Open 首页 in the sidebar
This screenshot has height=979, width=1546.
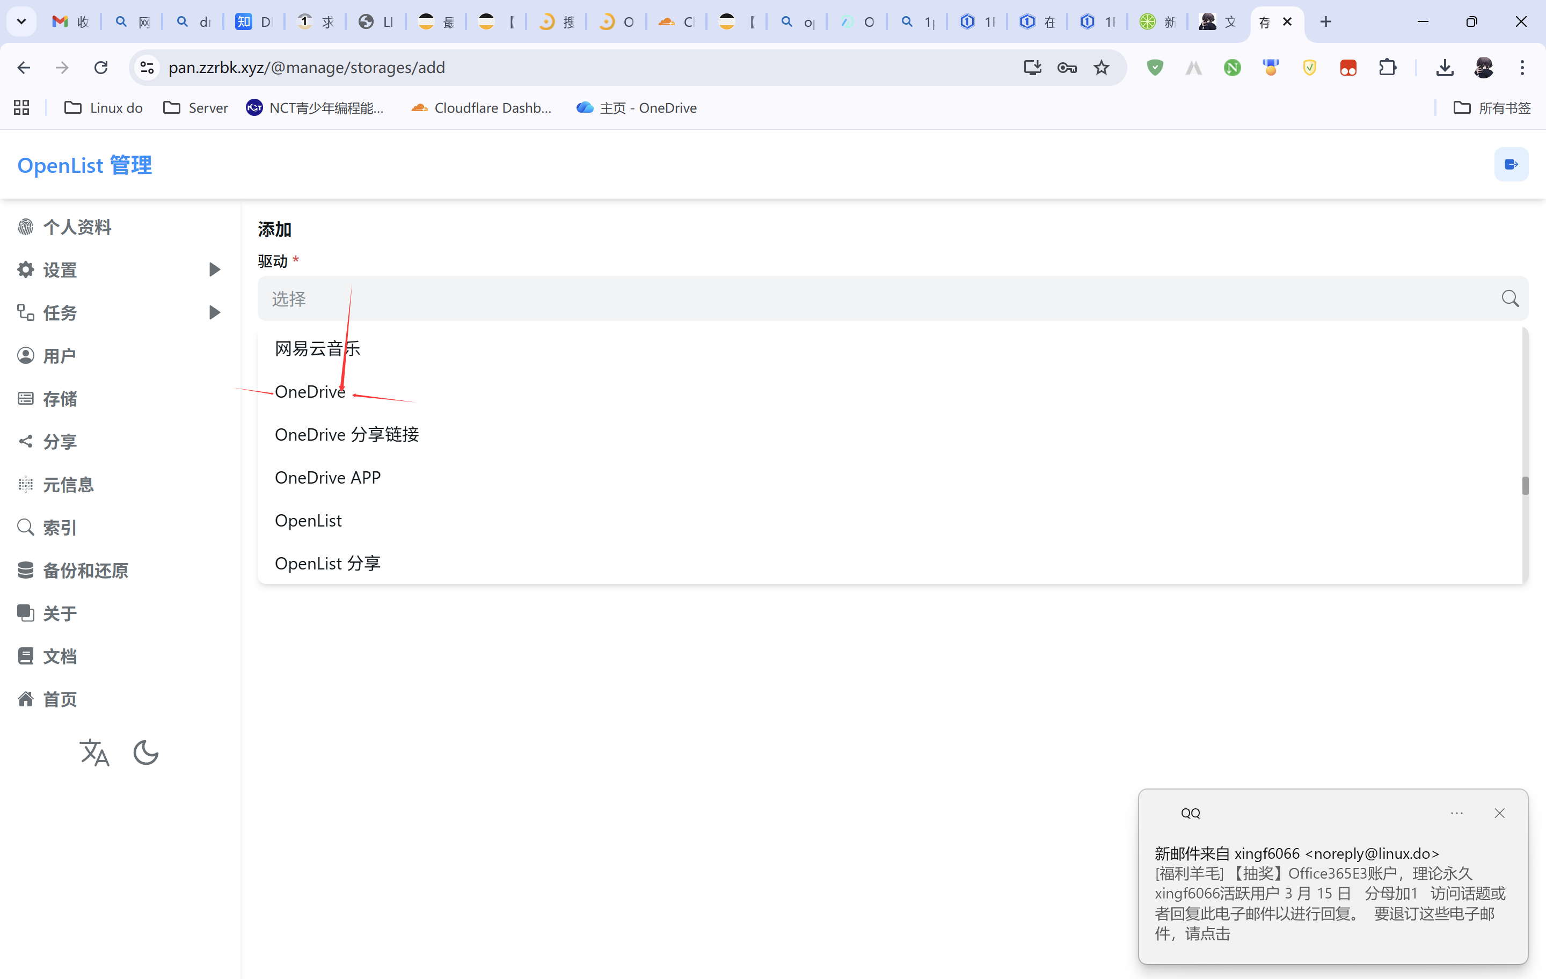[x=60, y=699]
